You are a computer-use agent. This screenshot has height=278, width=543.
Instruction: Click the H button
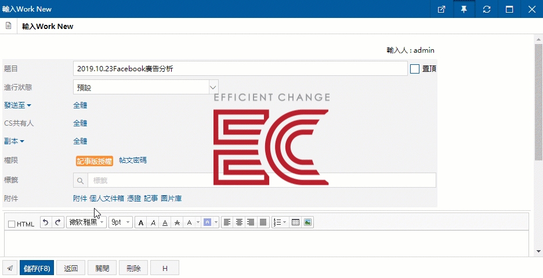(165, 268)
